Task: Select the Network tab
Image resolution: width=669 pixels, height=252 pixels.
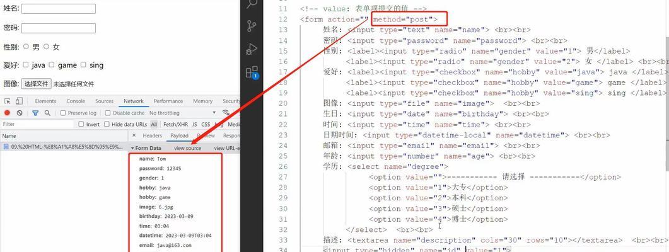Action: pos(134,101)
